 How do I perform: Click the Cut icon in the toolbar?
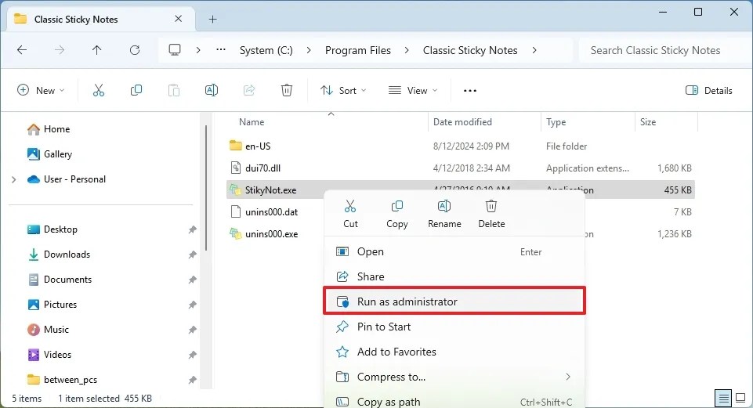coord(99,90)
